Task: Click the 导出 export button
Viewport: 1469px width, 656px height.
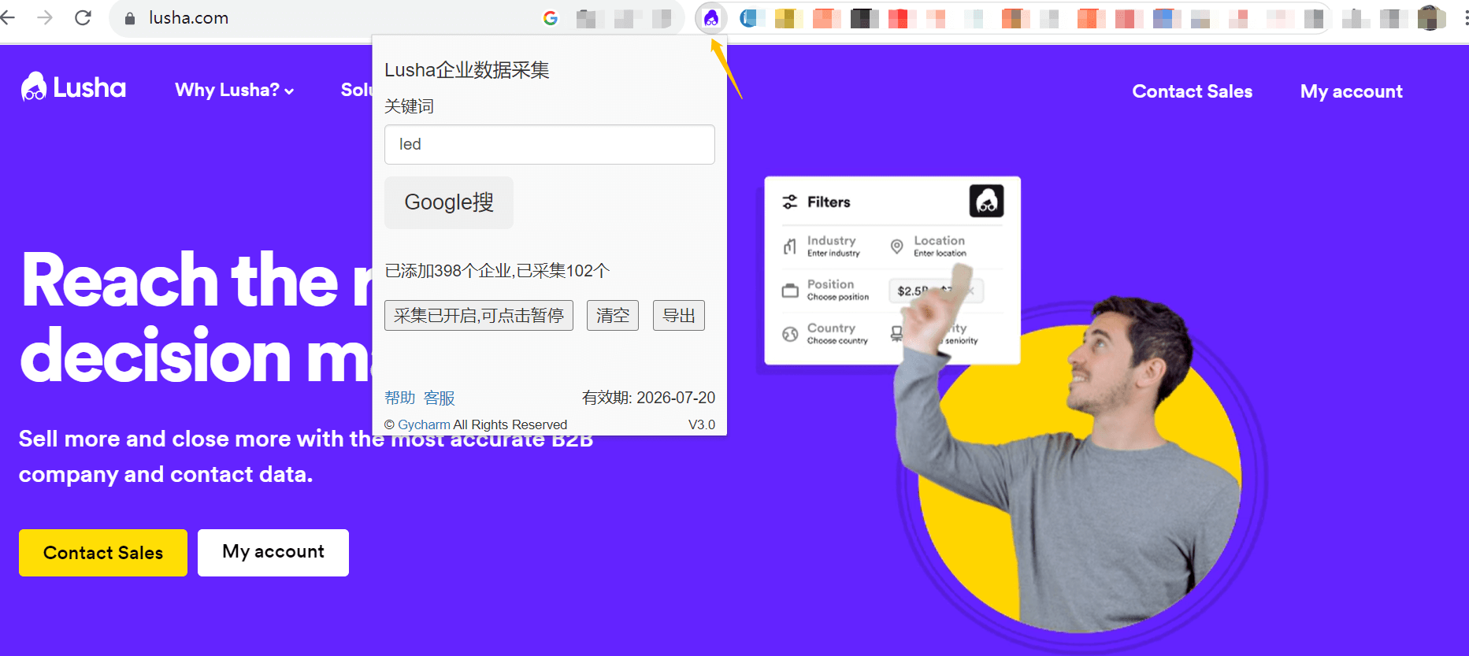Action: pyautogui.click(x=679, y=316)
